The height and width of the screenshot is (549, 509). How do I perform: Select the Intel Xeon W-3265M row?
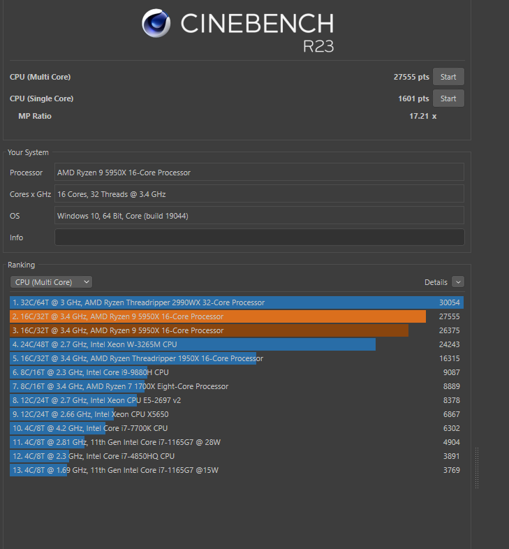(x=237, y=344)
